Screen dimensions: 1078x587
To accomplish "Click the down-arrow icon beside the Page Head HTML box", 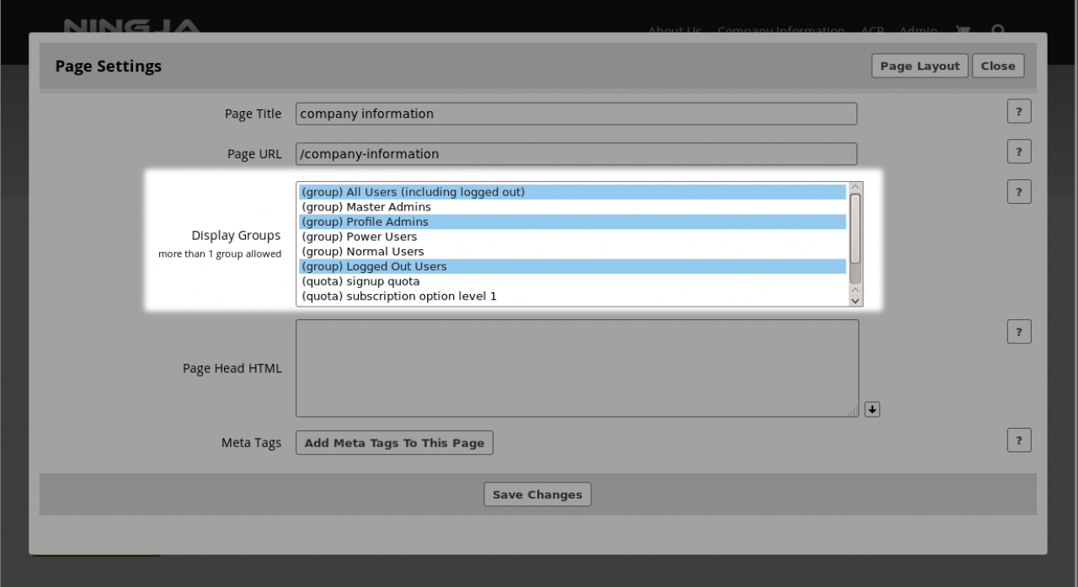I will pyautogui.click(x=873, y=409).
